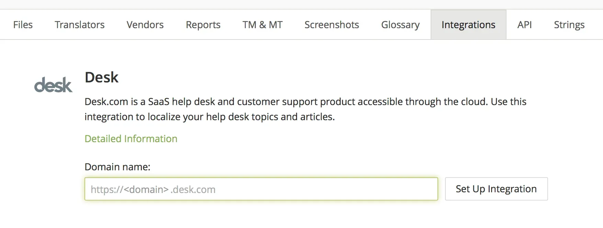Click the desk logo icon
This screenshot has height=228, width=603.
click(x=53, y=85)
